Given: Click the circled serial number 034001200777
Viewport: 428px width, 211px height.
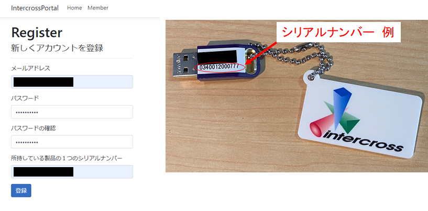Looking at the screenshot, I should pos(220,67).
